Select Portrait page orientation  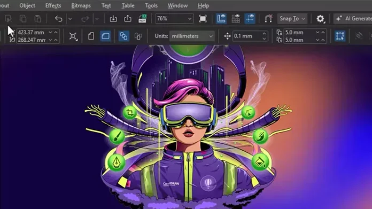click(91, 36)
